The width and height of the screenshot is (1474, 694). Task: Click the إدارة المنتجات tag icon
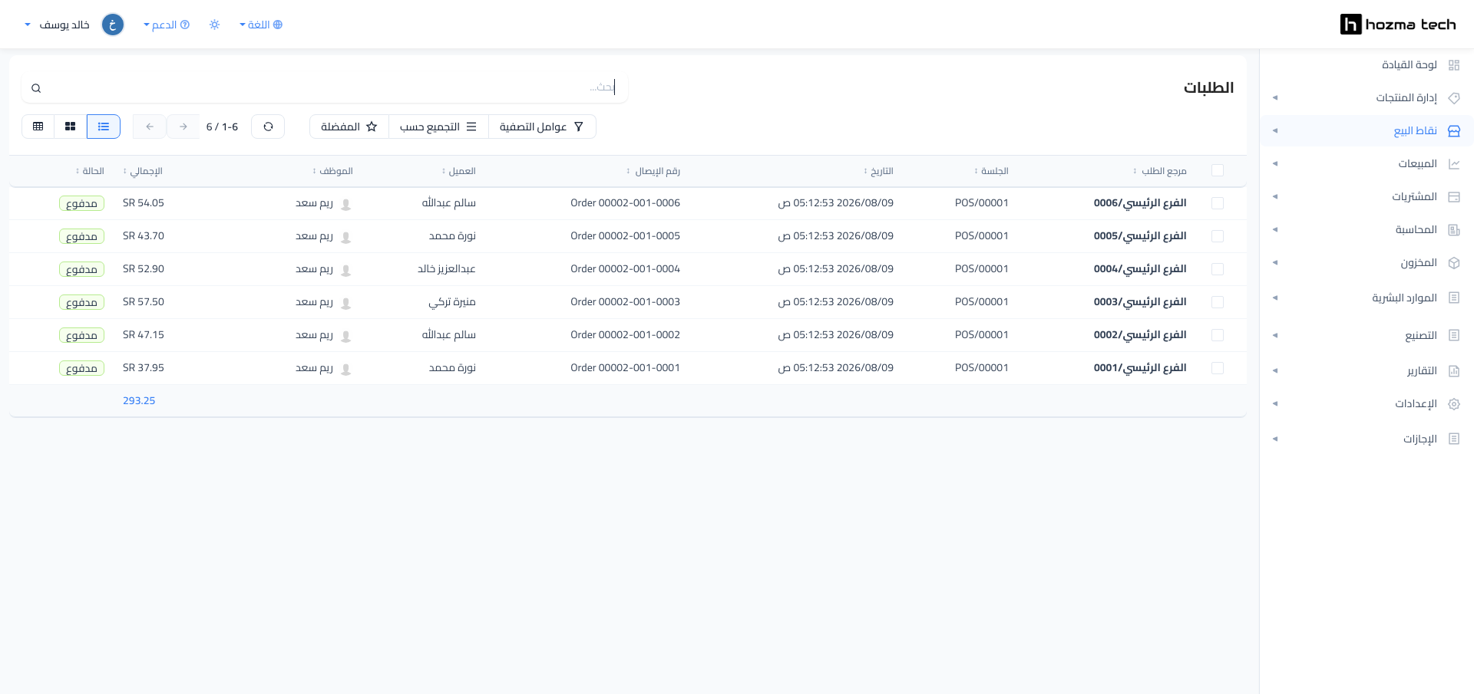[1453, 98]
